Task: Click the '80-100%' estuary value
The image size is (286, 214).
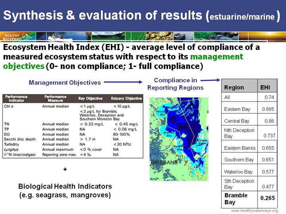Action: (121, 134)
